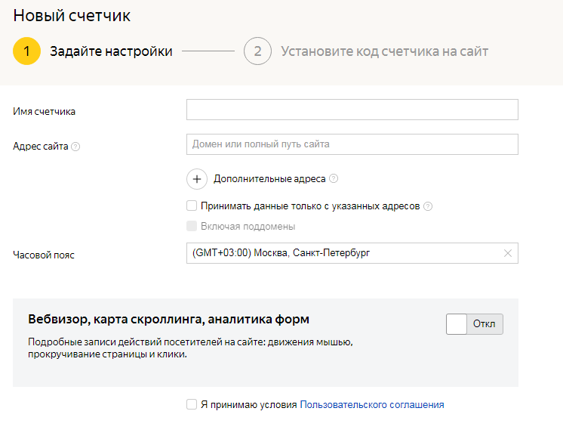The image size is (563, 439).
Task: Click the Вебвизор, карта скроллинга heading
Action: (168, 319)
